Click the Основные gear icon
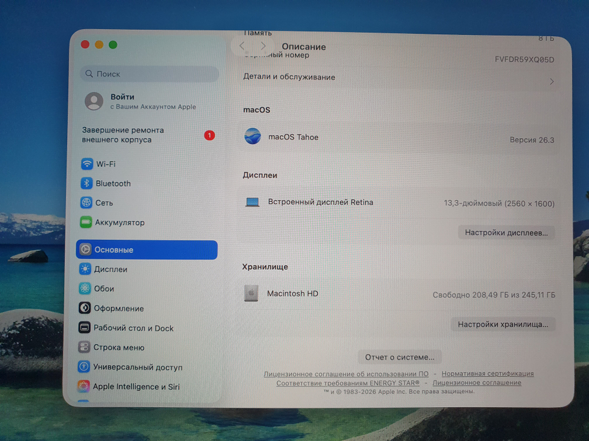 pyautogui.click(x=85, y=250)
